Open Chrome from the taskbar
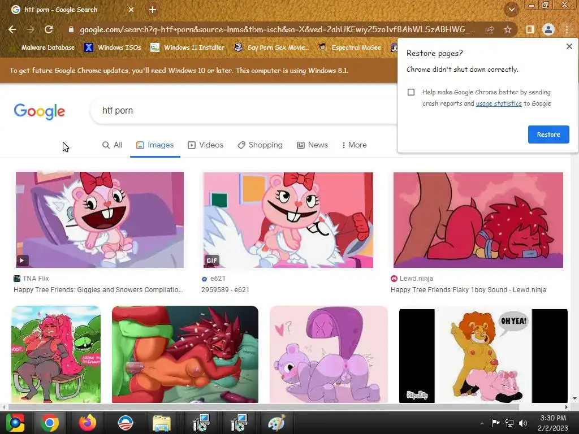Screen dimensions: 579x434 tap(50, 423)
